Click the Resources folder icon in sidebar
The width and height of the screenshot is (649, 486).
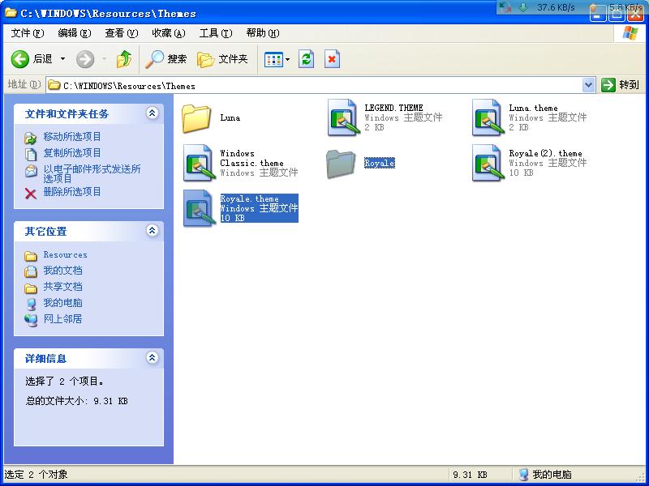click(x=31, y=256)
